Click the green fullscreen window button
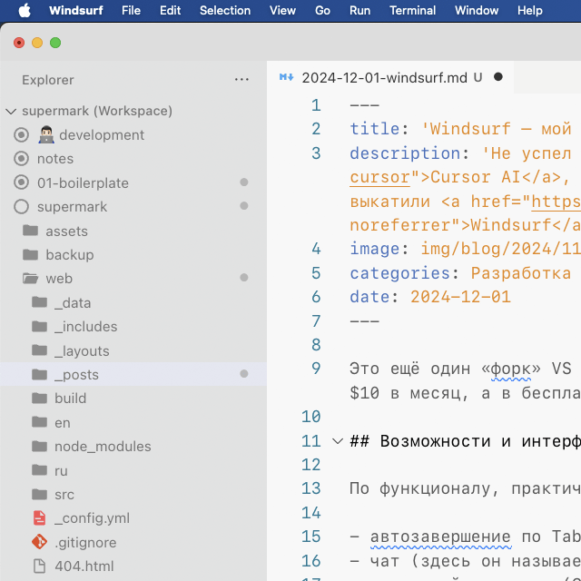Image resolution: width=581 pixels, height=581 pixels. [55, 43]
